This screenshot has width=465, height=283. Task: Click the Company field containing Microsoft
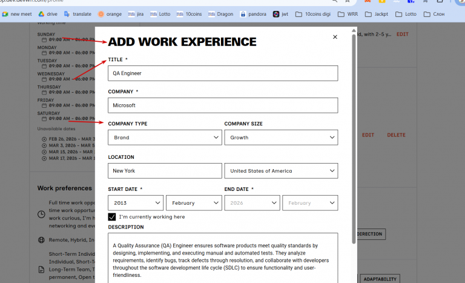(223, 105)
